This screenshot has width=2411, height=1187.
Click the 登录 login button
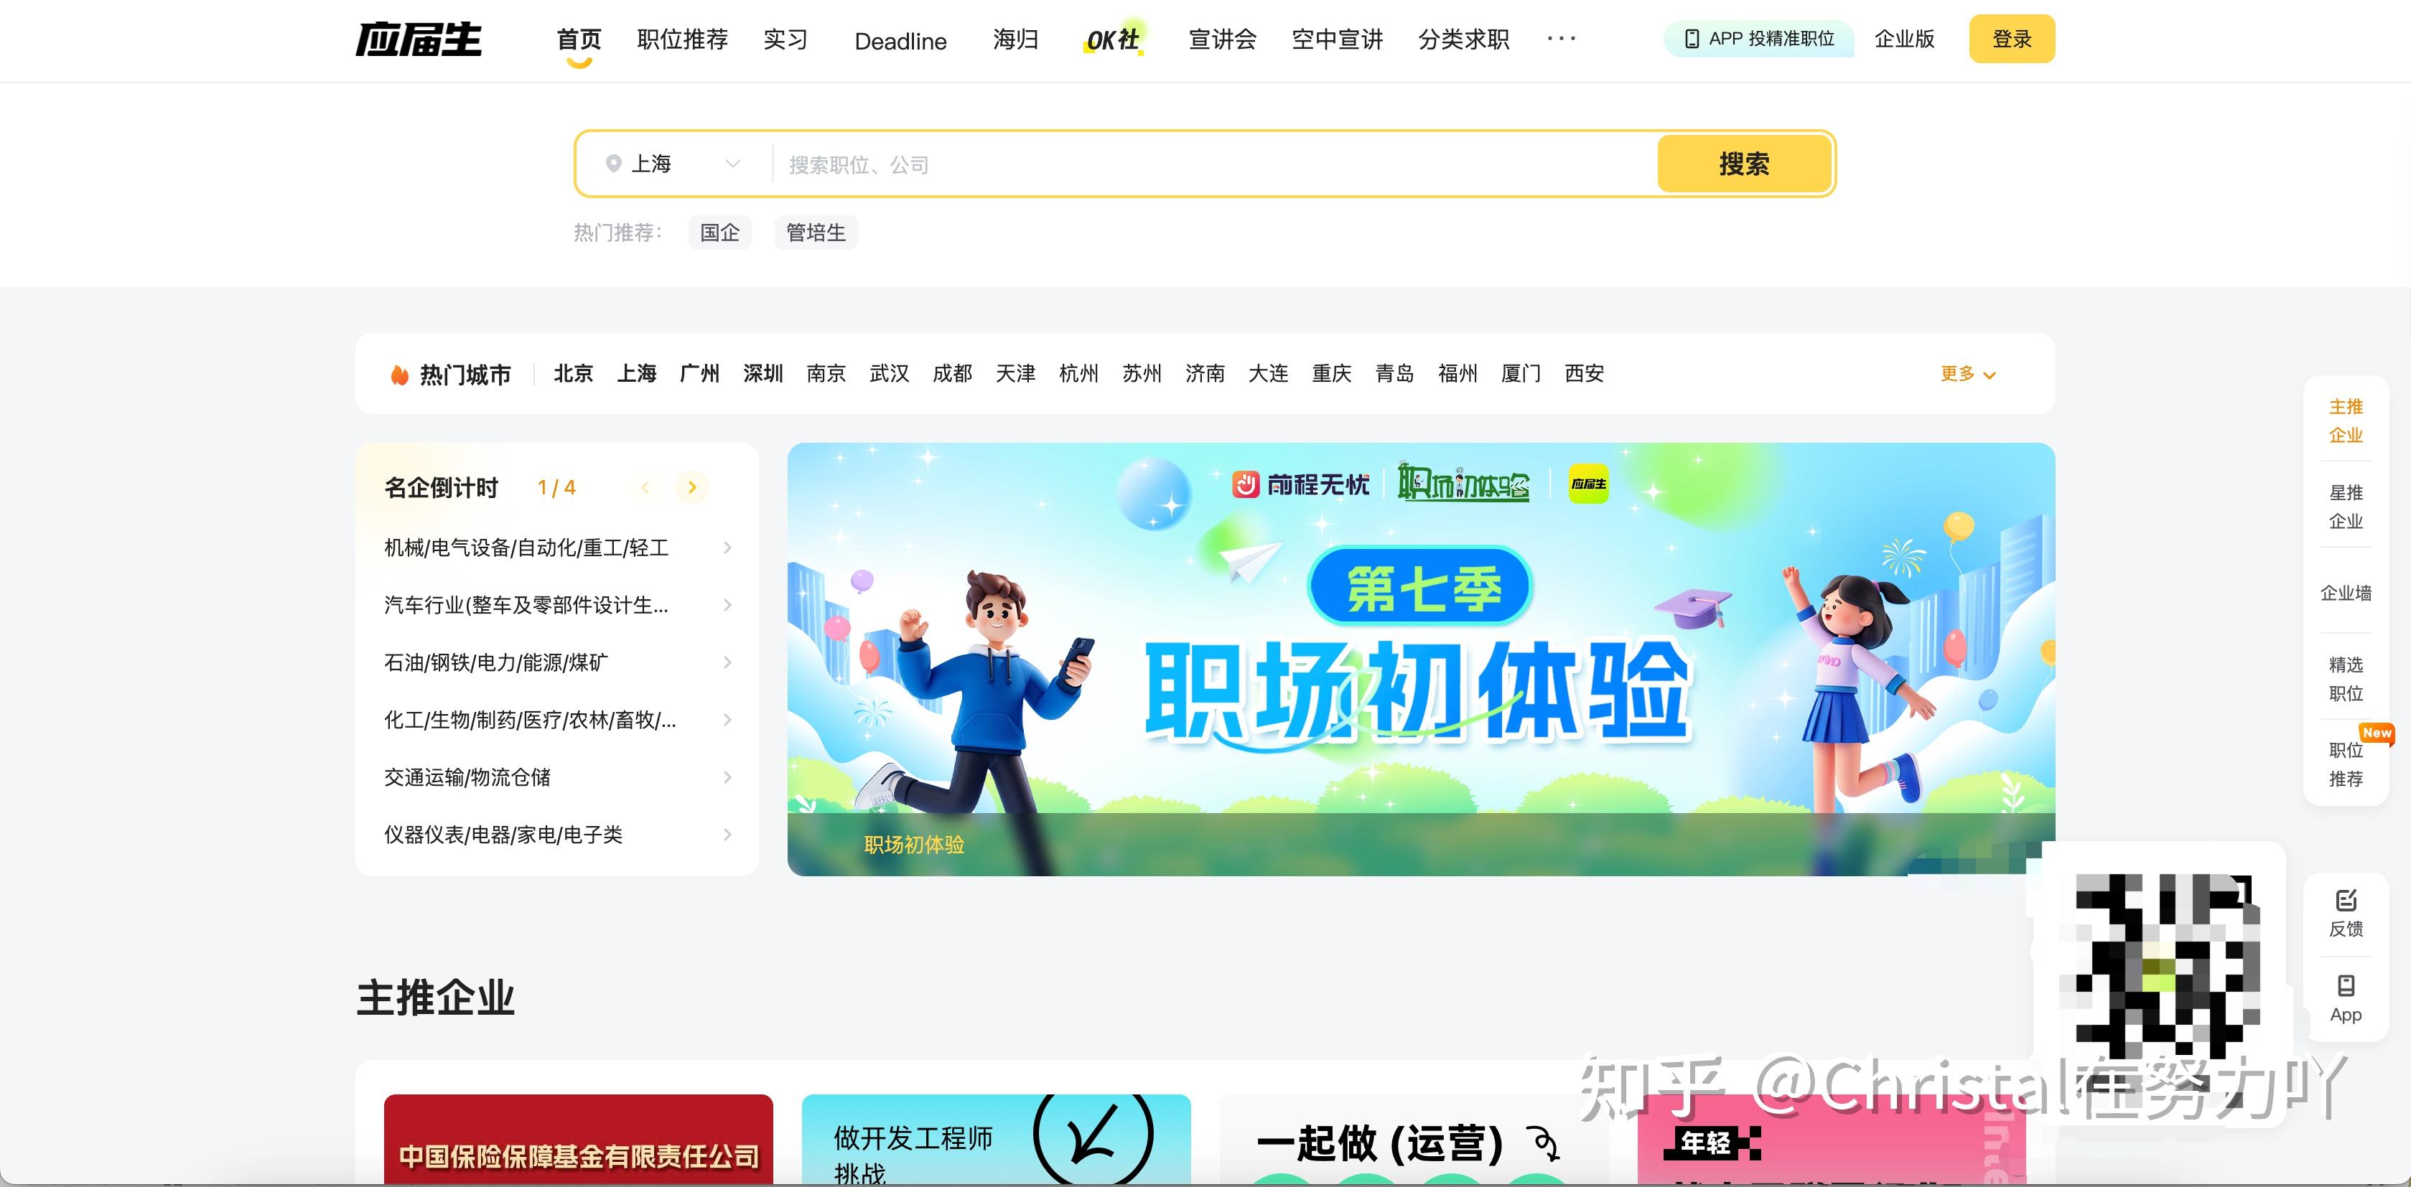[x=2011, y=39]
